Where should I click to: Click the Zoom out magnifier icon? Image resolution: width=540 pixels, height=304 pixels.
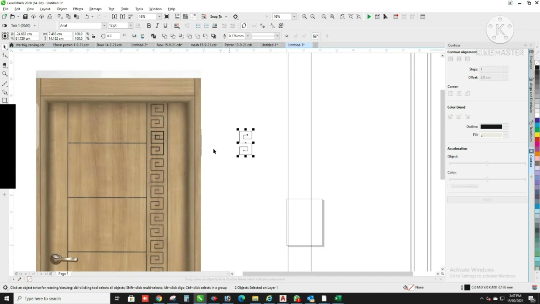[x=313, y=17]
